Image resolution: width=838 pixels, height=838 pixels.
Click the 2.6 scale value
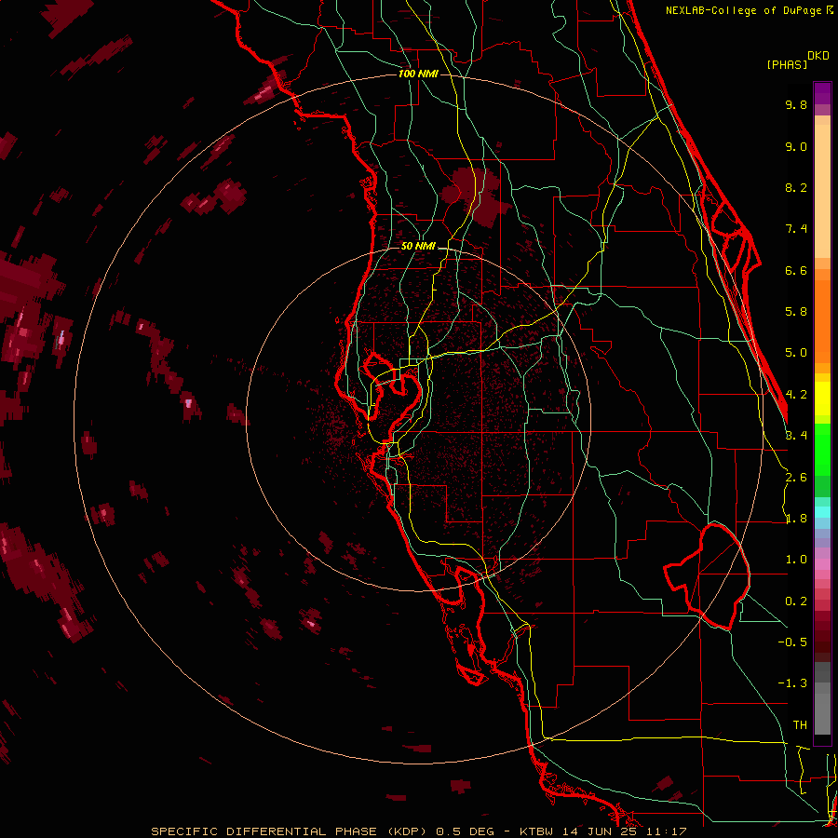coord(796,478)
